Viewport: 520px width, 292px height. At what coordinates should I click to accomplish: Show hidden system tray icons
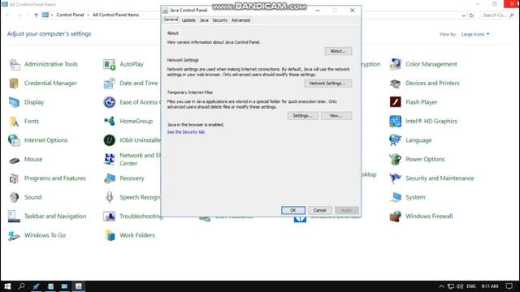click(441, 286)
